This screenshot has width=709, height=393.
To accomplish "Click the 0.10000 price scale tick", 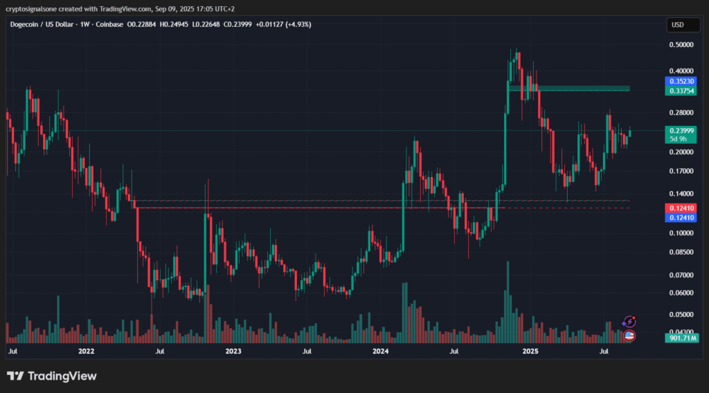I will (x=681, y=233).
